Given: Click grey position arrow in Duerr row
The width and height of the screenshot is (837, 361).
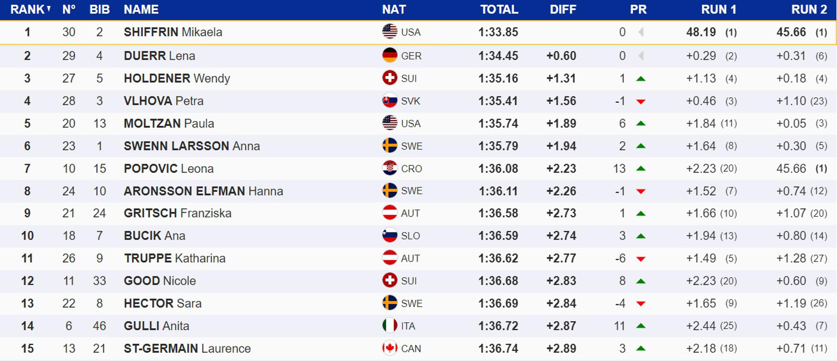Looking at the screenshot, I should (641, 56).
